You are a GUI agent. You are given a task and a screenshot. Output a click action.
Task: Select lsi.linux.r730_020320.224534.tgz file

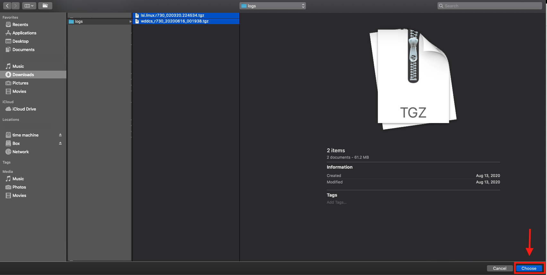point(172,15)
